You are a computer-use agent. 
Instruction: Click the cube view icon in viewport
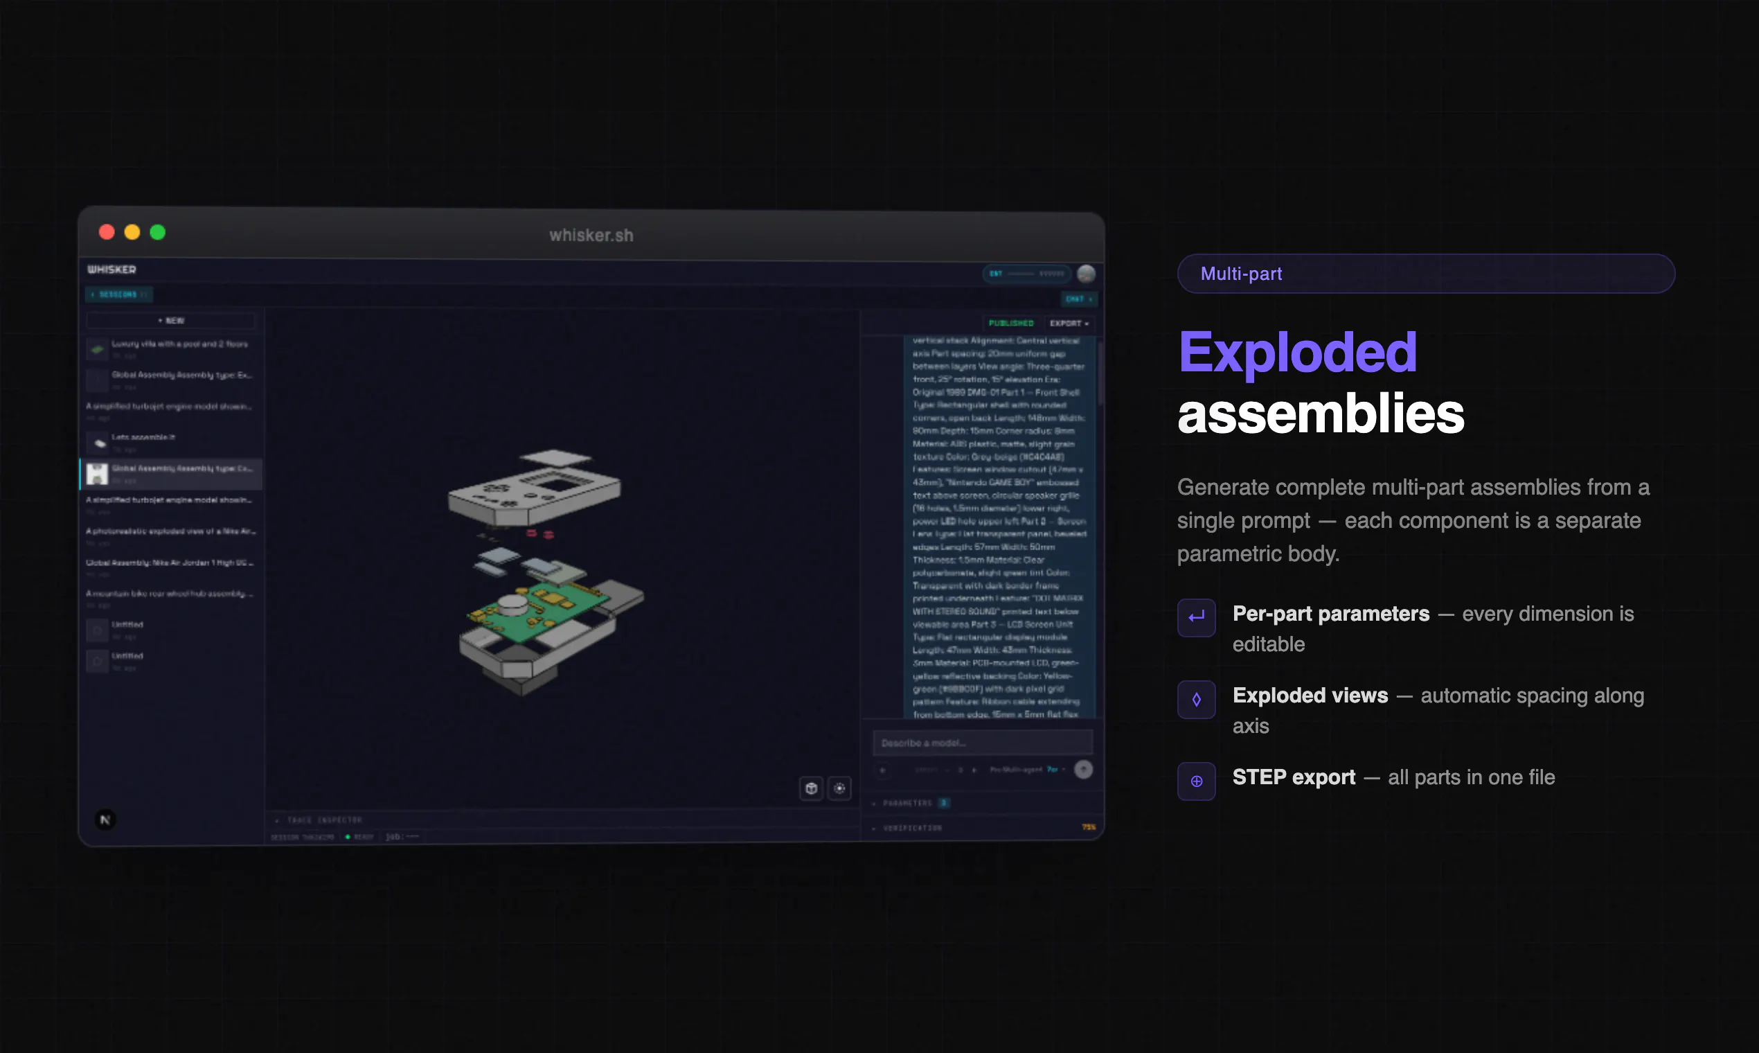click(812, 788)
